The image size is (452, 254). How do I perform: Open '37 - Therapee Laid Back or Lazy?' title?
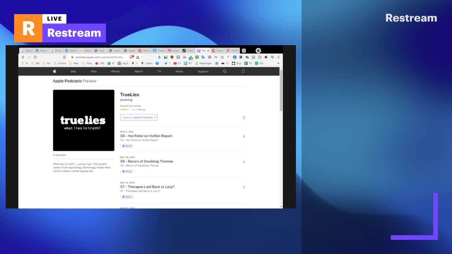[147, 187]
